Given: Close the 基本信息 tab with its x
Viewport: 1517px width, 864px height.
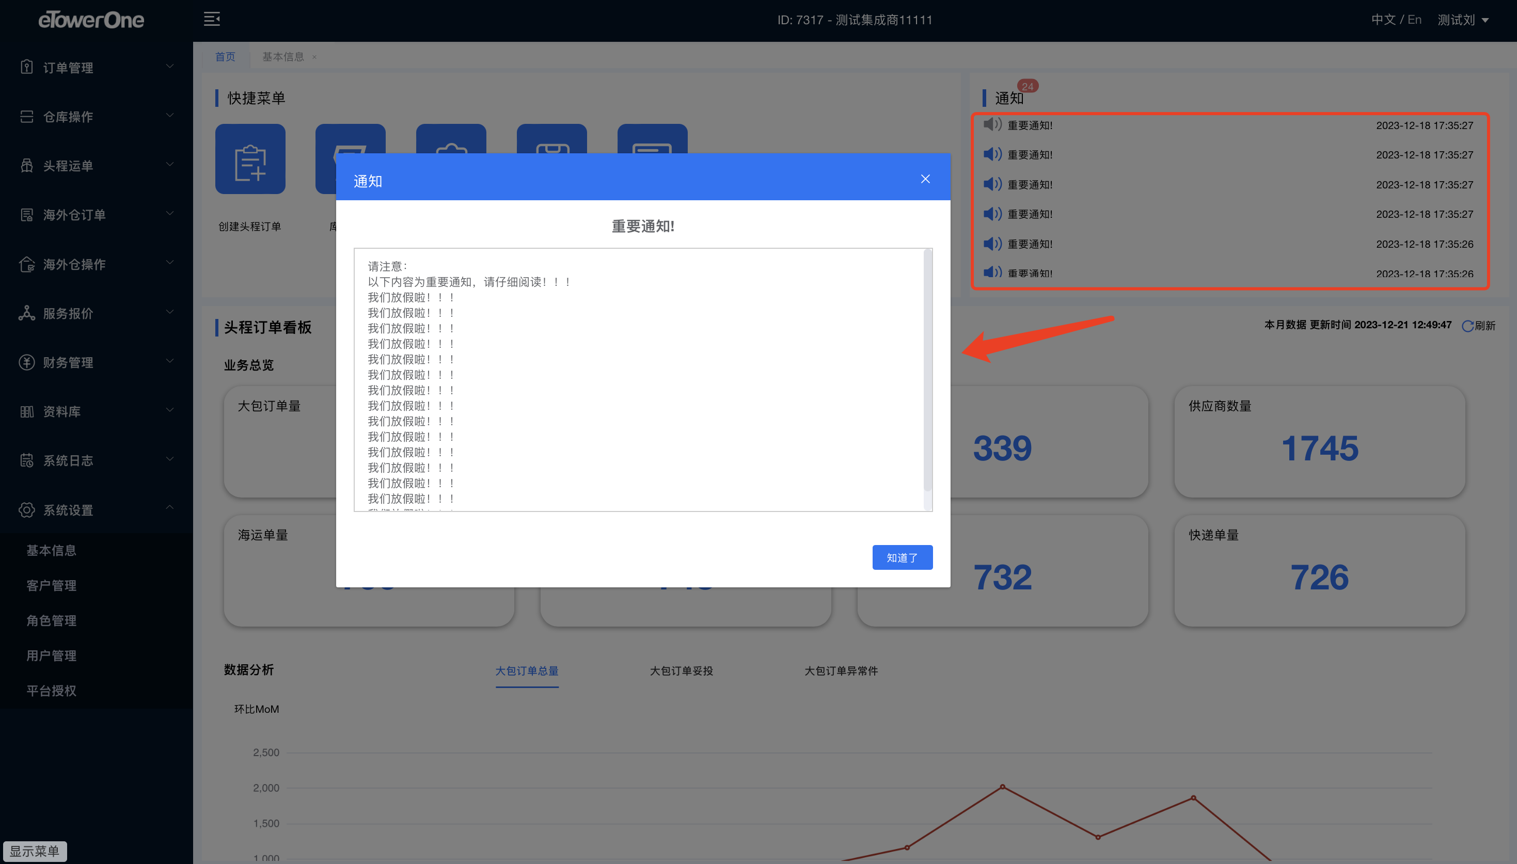Looking at the screenshot, I should coord(314,57).
